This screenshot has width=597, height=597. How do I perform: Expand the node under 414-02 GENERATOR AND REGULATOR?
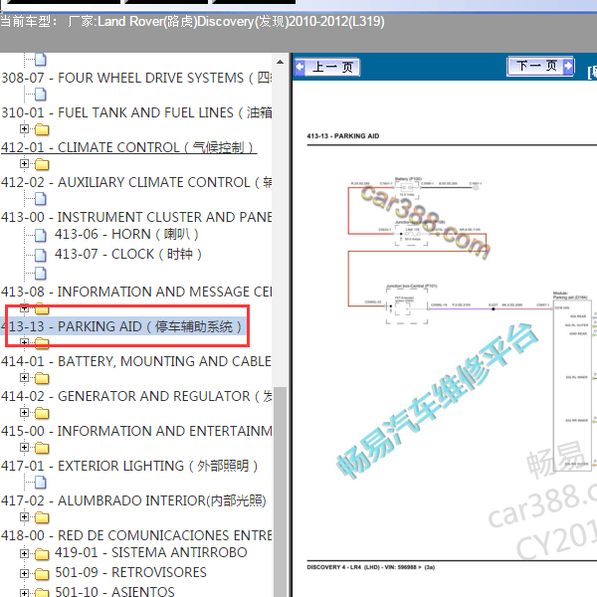point(24,412)
